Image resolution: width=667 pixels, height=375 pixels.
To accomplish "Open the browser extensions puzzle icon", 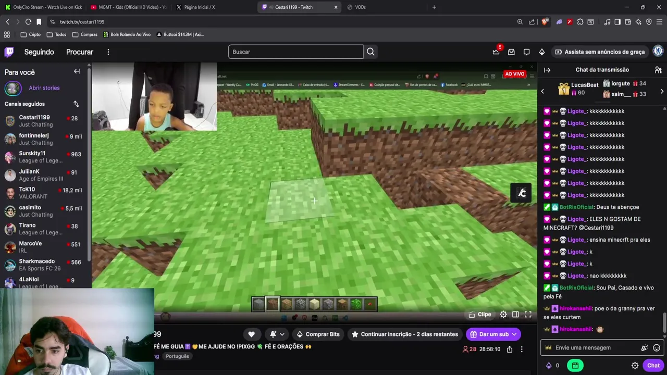I will (580, 22).
